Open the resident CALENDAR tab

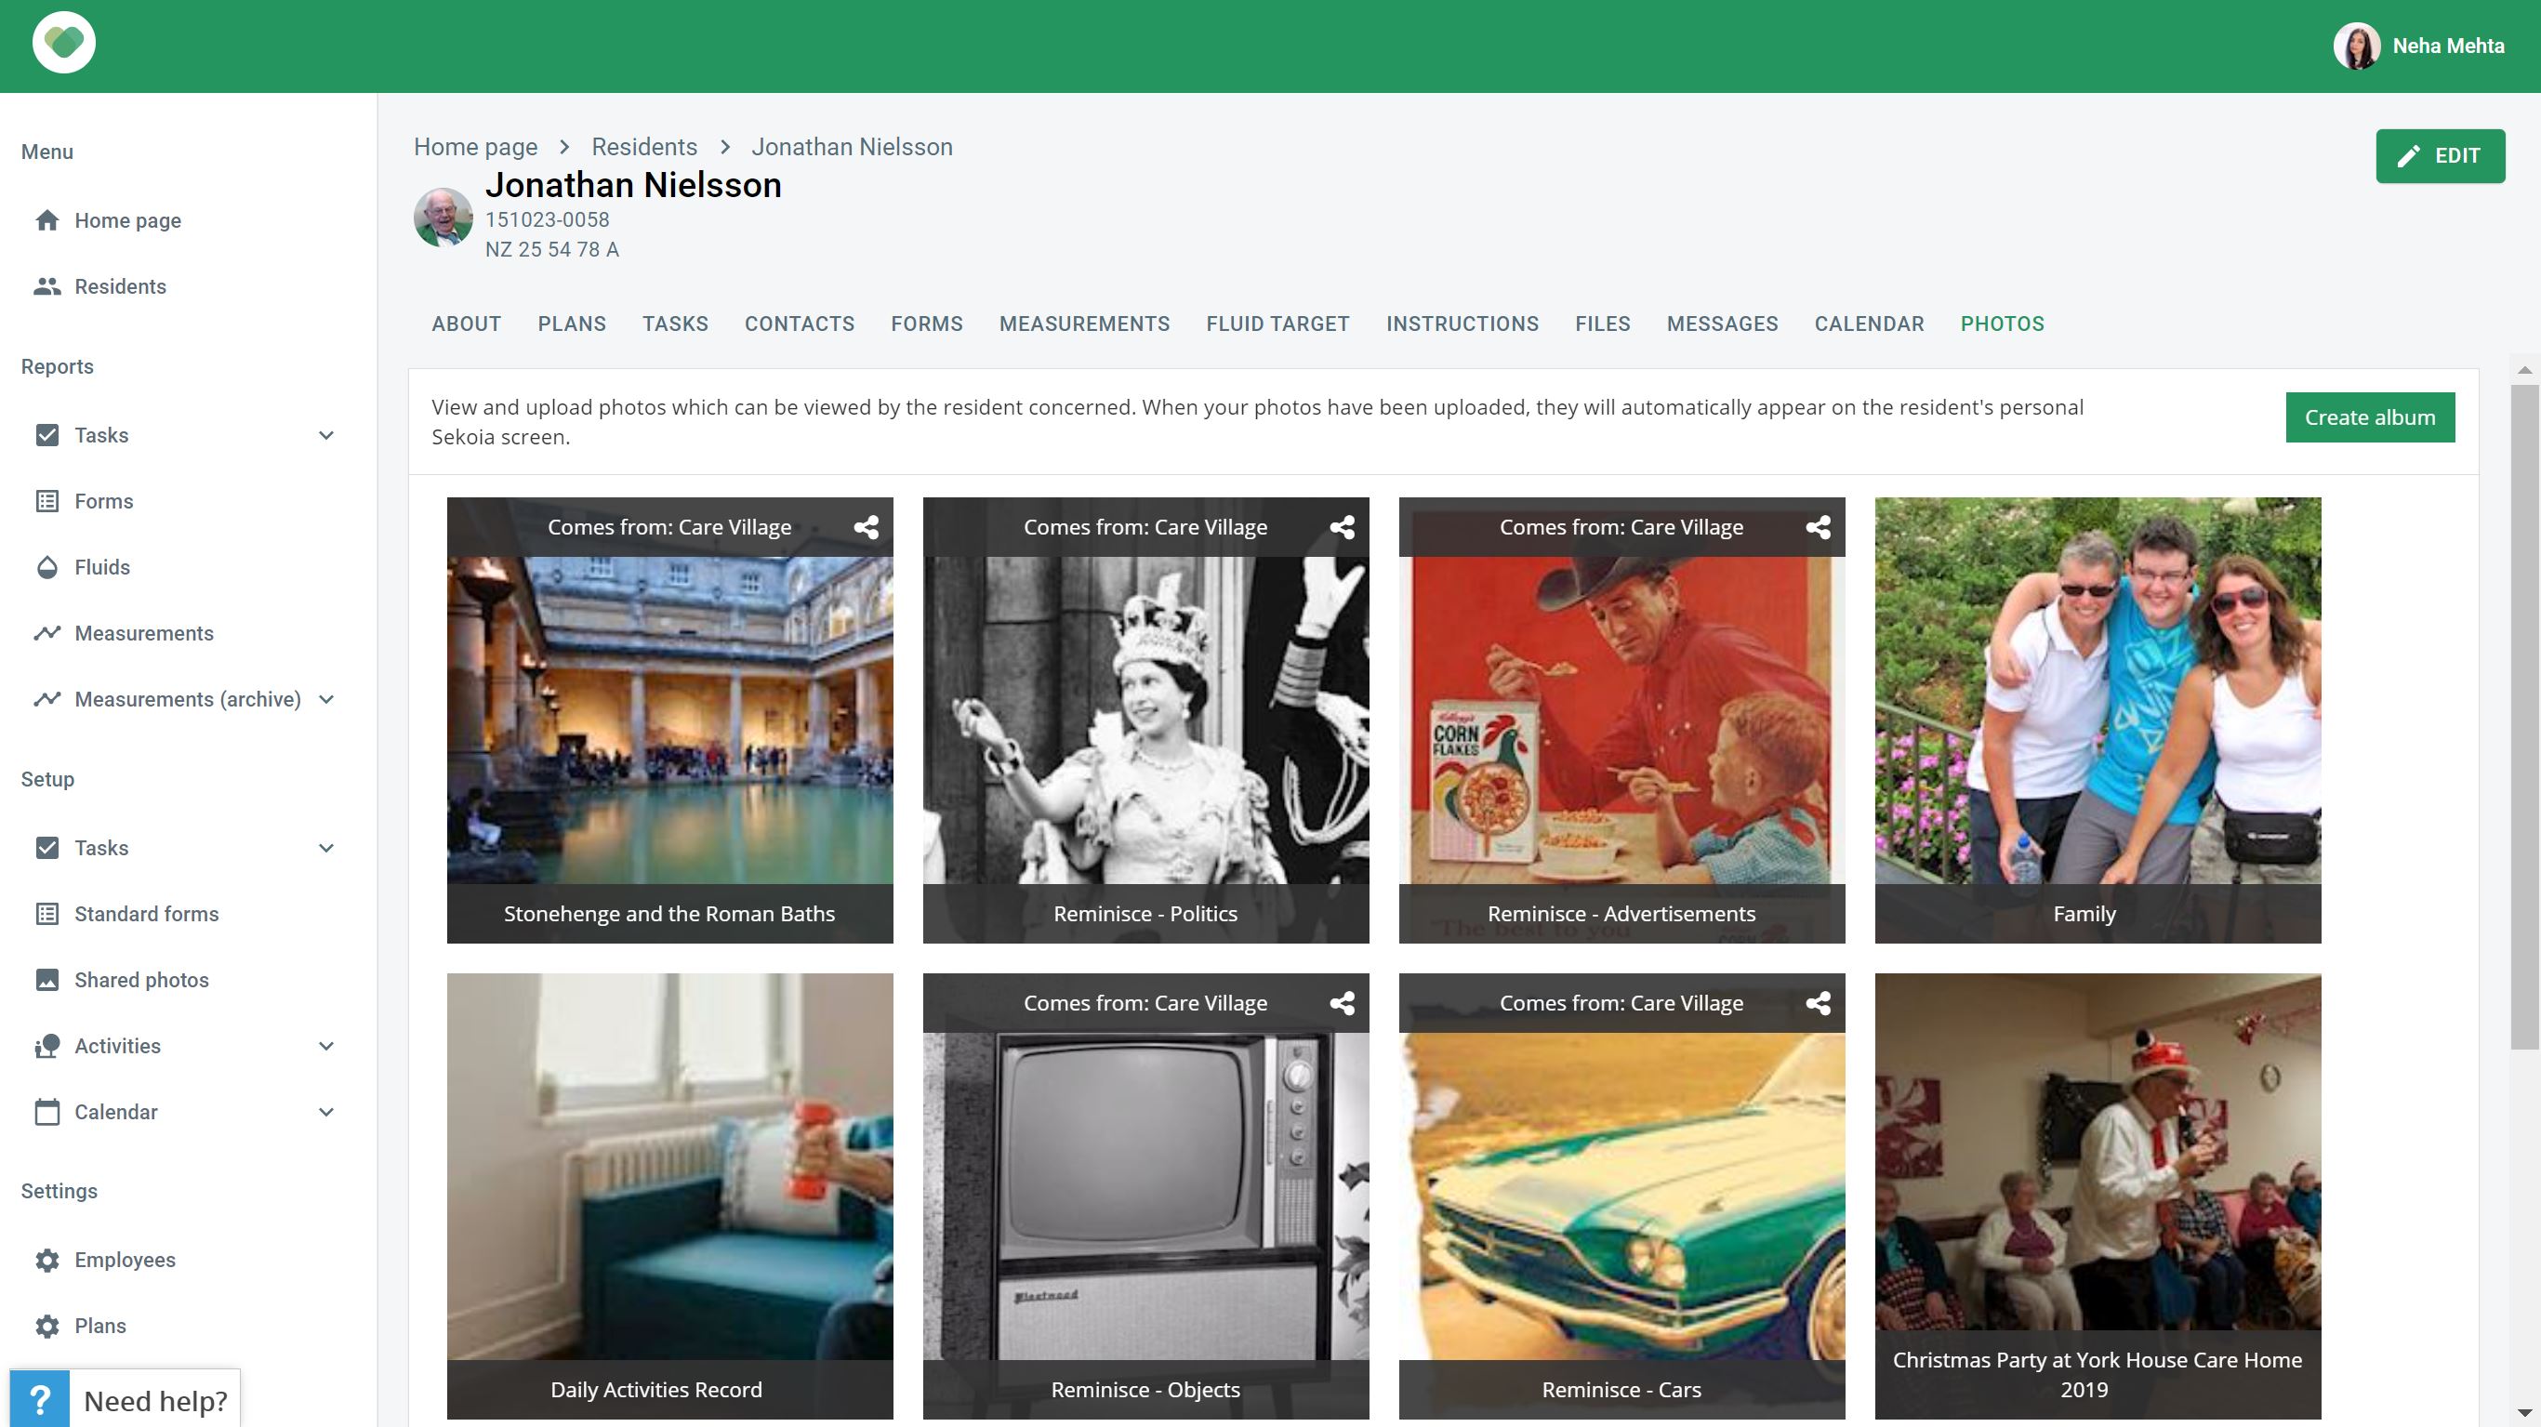tap(1871, 324)
